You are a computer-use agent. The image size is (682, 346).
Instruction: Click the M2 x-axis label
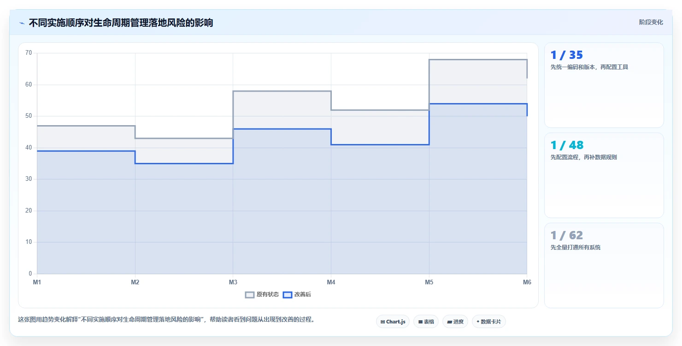pos(135,282)
